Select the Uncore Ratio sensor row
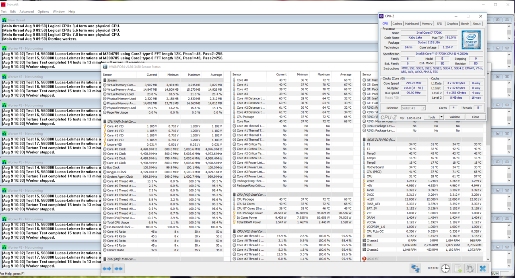Screen dimensions: 515x278 click(x=163, y=250)
